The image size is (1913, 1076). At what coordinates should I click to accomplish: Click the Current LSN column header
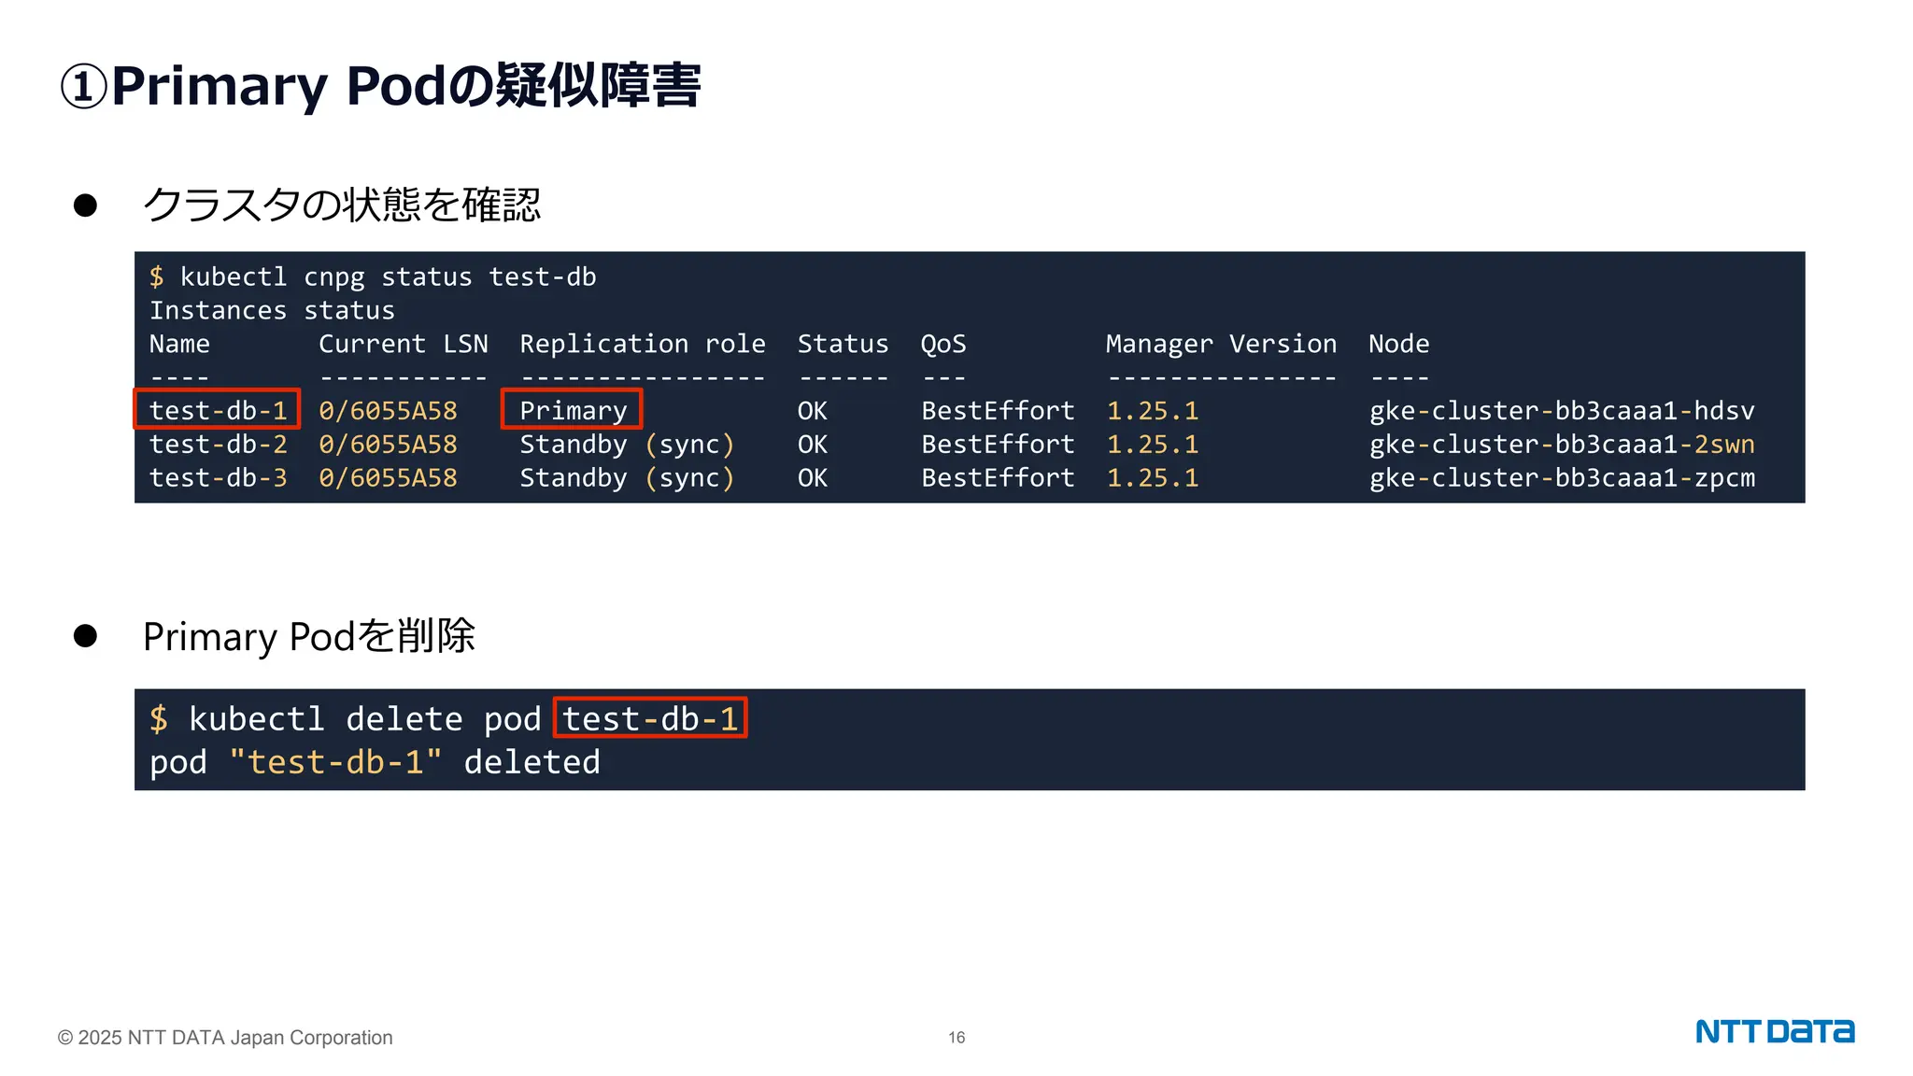click(x=403, y=344)
